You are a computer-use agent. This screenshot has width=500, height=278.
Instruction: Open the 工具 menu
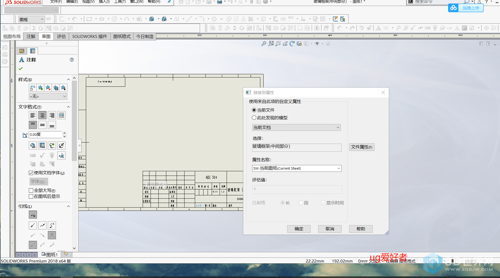click(x=120, y=2)
